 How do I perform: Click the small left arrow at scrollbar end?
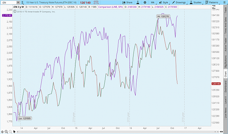point(215,132)
